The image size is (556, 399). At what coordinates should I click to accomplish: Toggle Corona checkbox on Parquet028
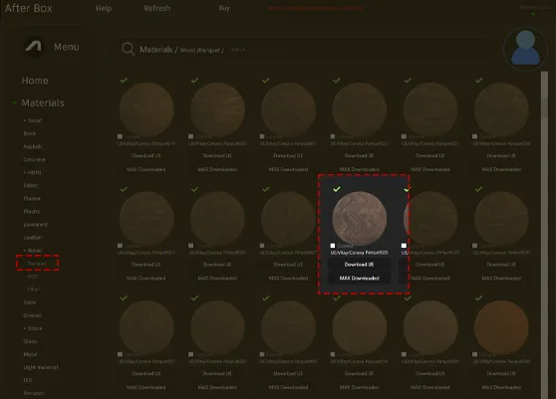[x=333, y=246]
